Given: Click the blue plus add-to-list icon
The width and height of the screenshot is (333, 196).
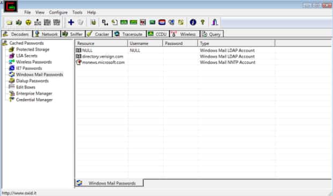Looking at the screenshot, I should [x=71, y=22].
